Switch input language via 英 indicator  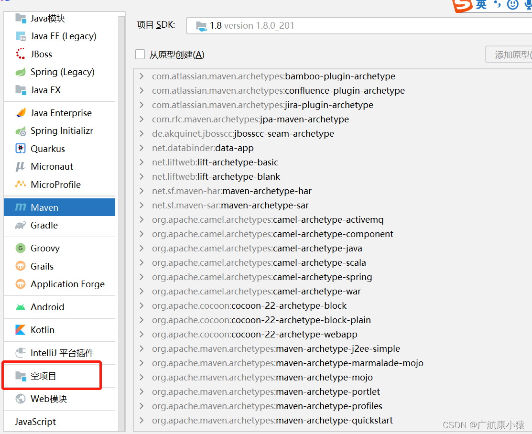tap(481, 5)
